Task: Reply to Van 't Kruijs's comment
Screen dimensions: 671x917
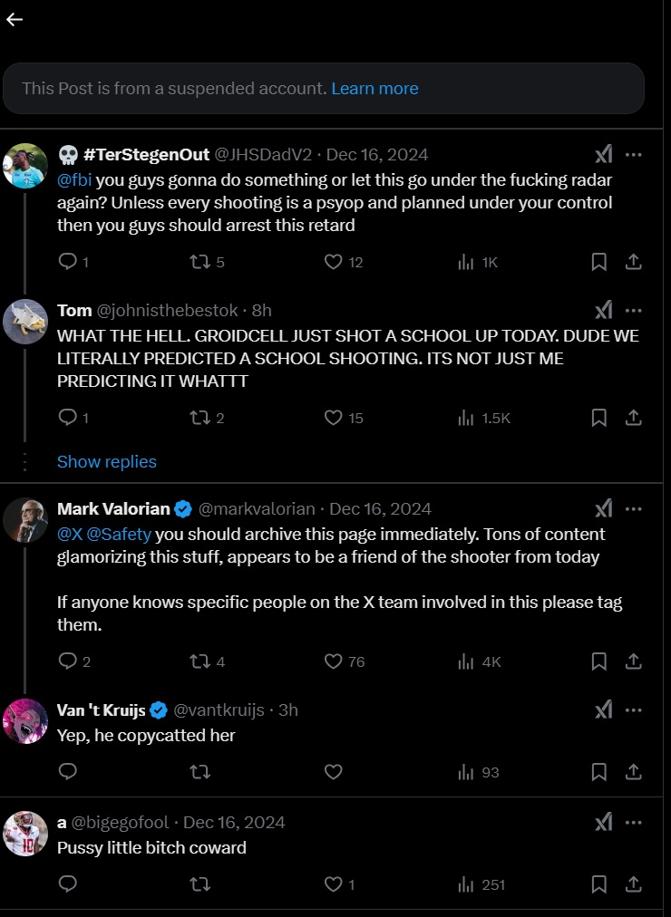Action: tap(67, 772)
